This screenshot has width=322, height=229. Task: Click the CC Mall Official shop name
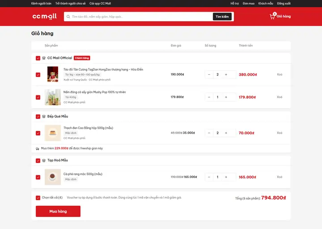(59, 58)
